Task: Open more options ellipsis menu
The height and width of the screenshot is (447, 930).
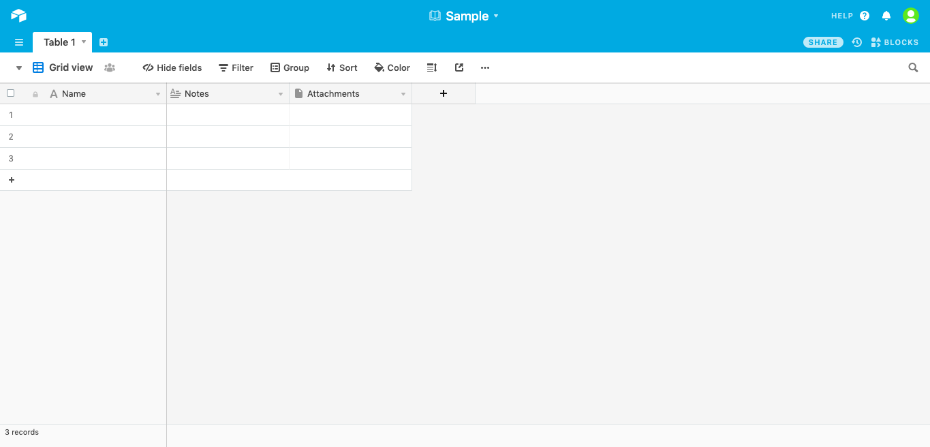Action: point(485,67)
